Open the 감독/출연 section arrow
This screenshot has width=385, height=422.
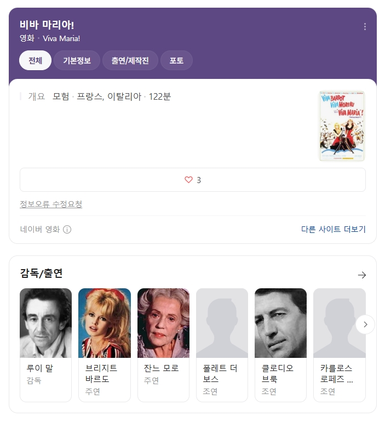(x=361, y=275)
